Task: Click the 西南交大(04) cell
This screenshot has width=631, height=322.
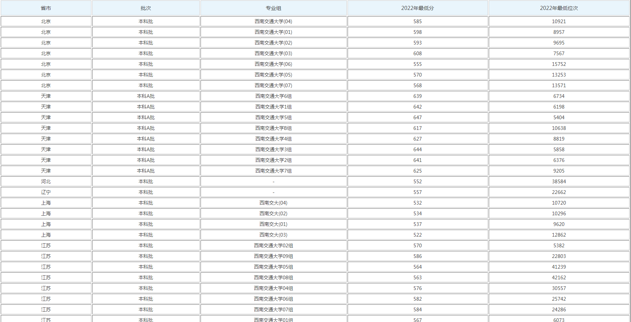Action: point(273,203)
